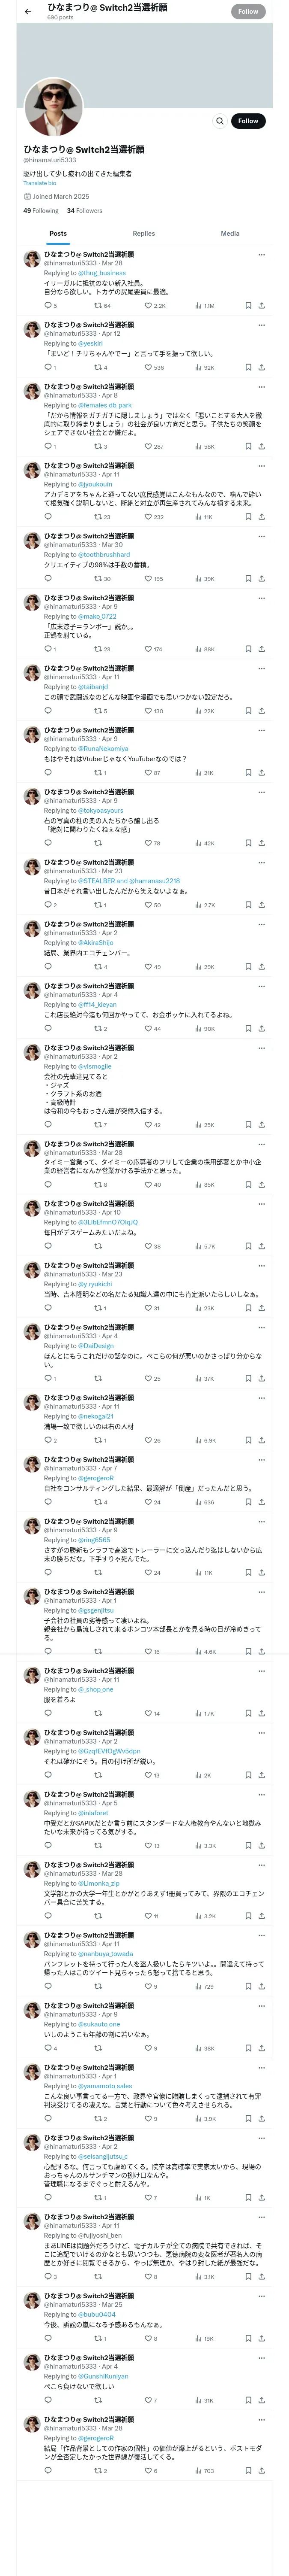Image resolution: width=289 pixels, height=2576 pixels.
Task: Share the reply to @yeskiri
Action: pyautogui.click(x=261, y=367)
